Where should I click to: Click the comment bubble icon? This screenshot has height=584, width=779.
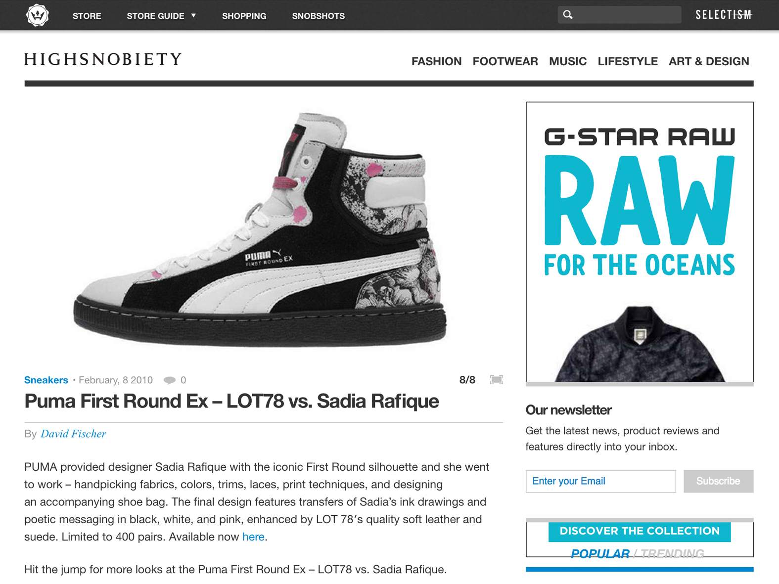pyautogui.click(x=170, y=380)
